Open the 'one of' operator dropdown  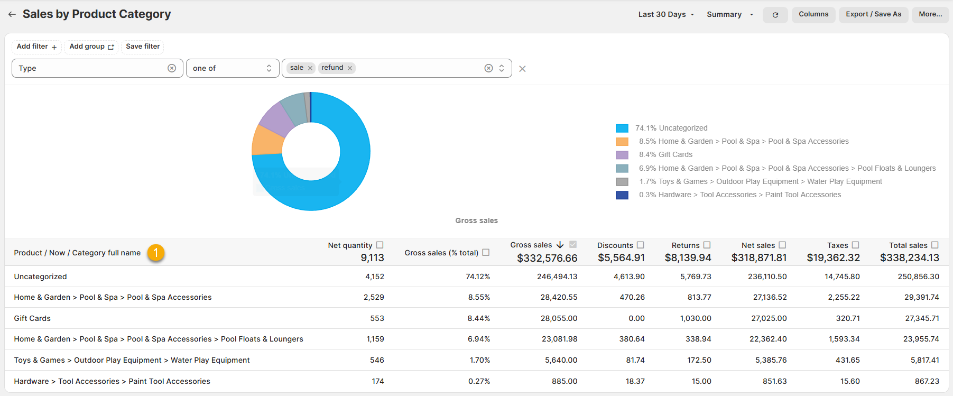click(232, 68)
